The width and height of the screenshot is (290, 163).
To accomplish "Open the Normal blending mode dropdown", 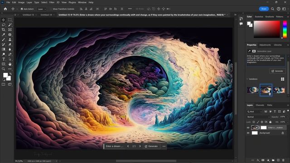I will point(258,117).
